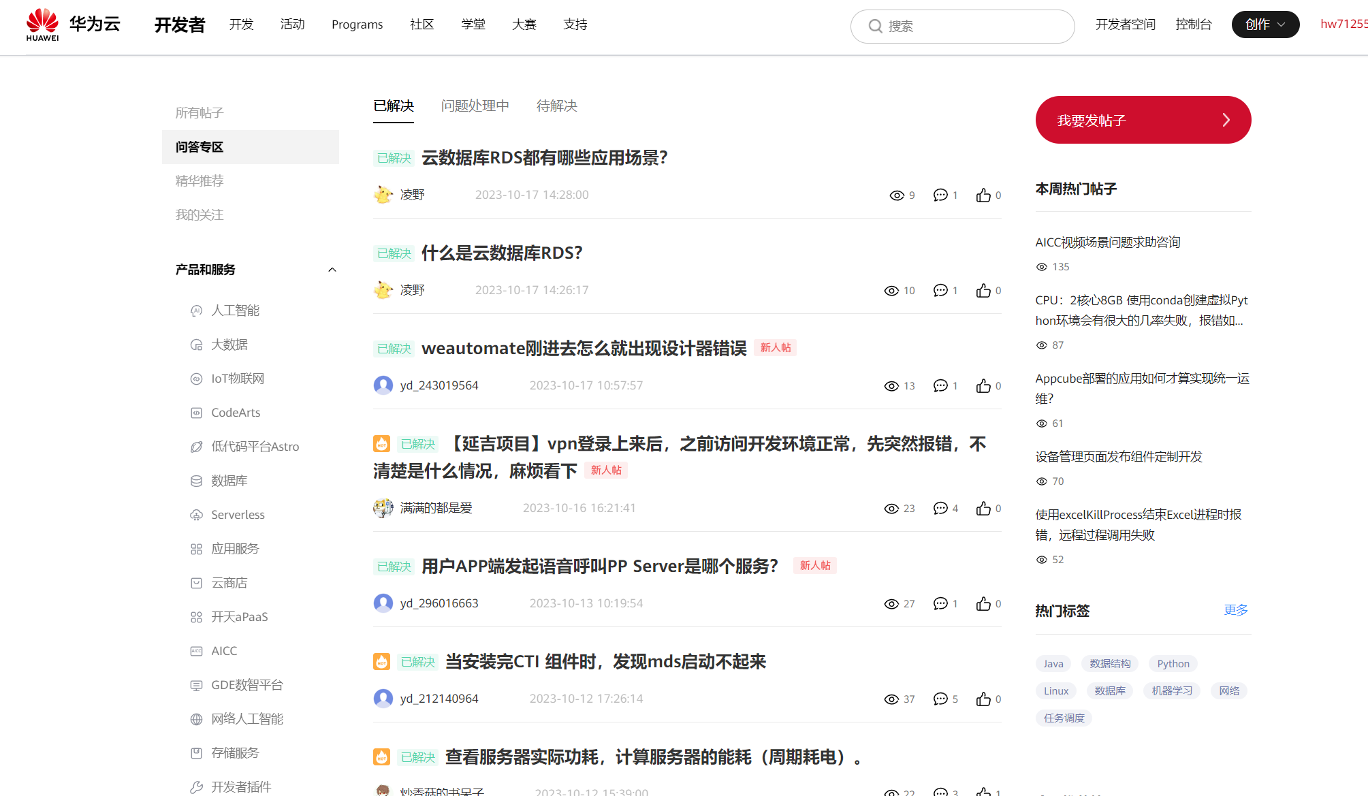Click the 网络人工智能 sidebar icon

tap(196, 719)
